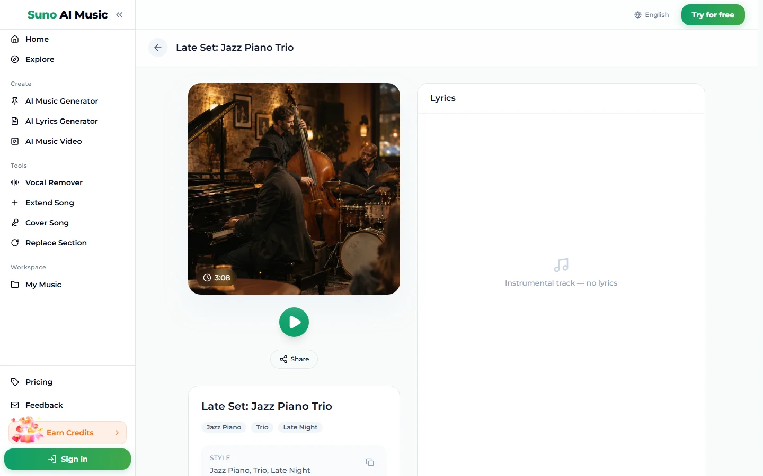The height and width of the screenshot is (476, 763).
Task: Select the Trio tag chip
Action: point(262,427)
